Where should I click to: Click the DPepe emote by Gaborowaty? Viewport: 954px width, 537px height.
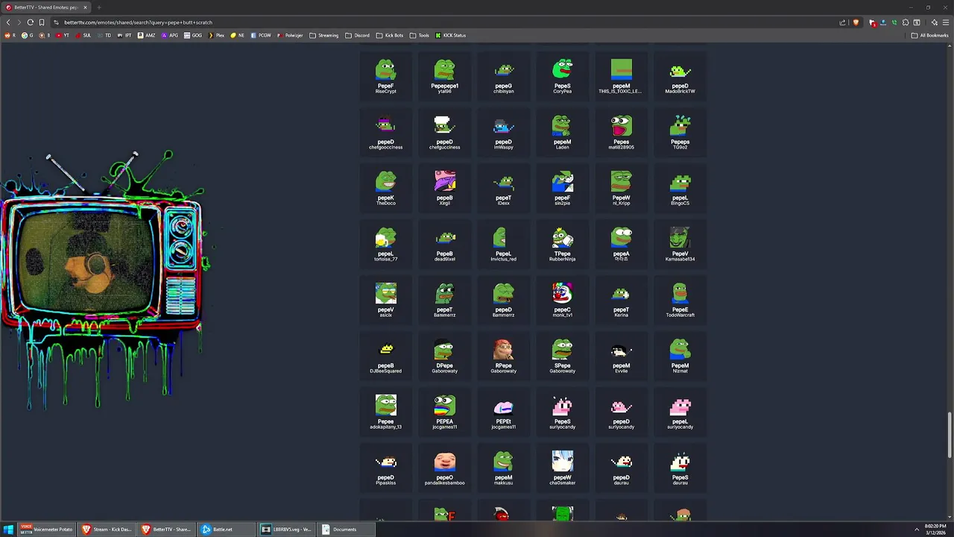pyautogui.click(x=444, y=356)
